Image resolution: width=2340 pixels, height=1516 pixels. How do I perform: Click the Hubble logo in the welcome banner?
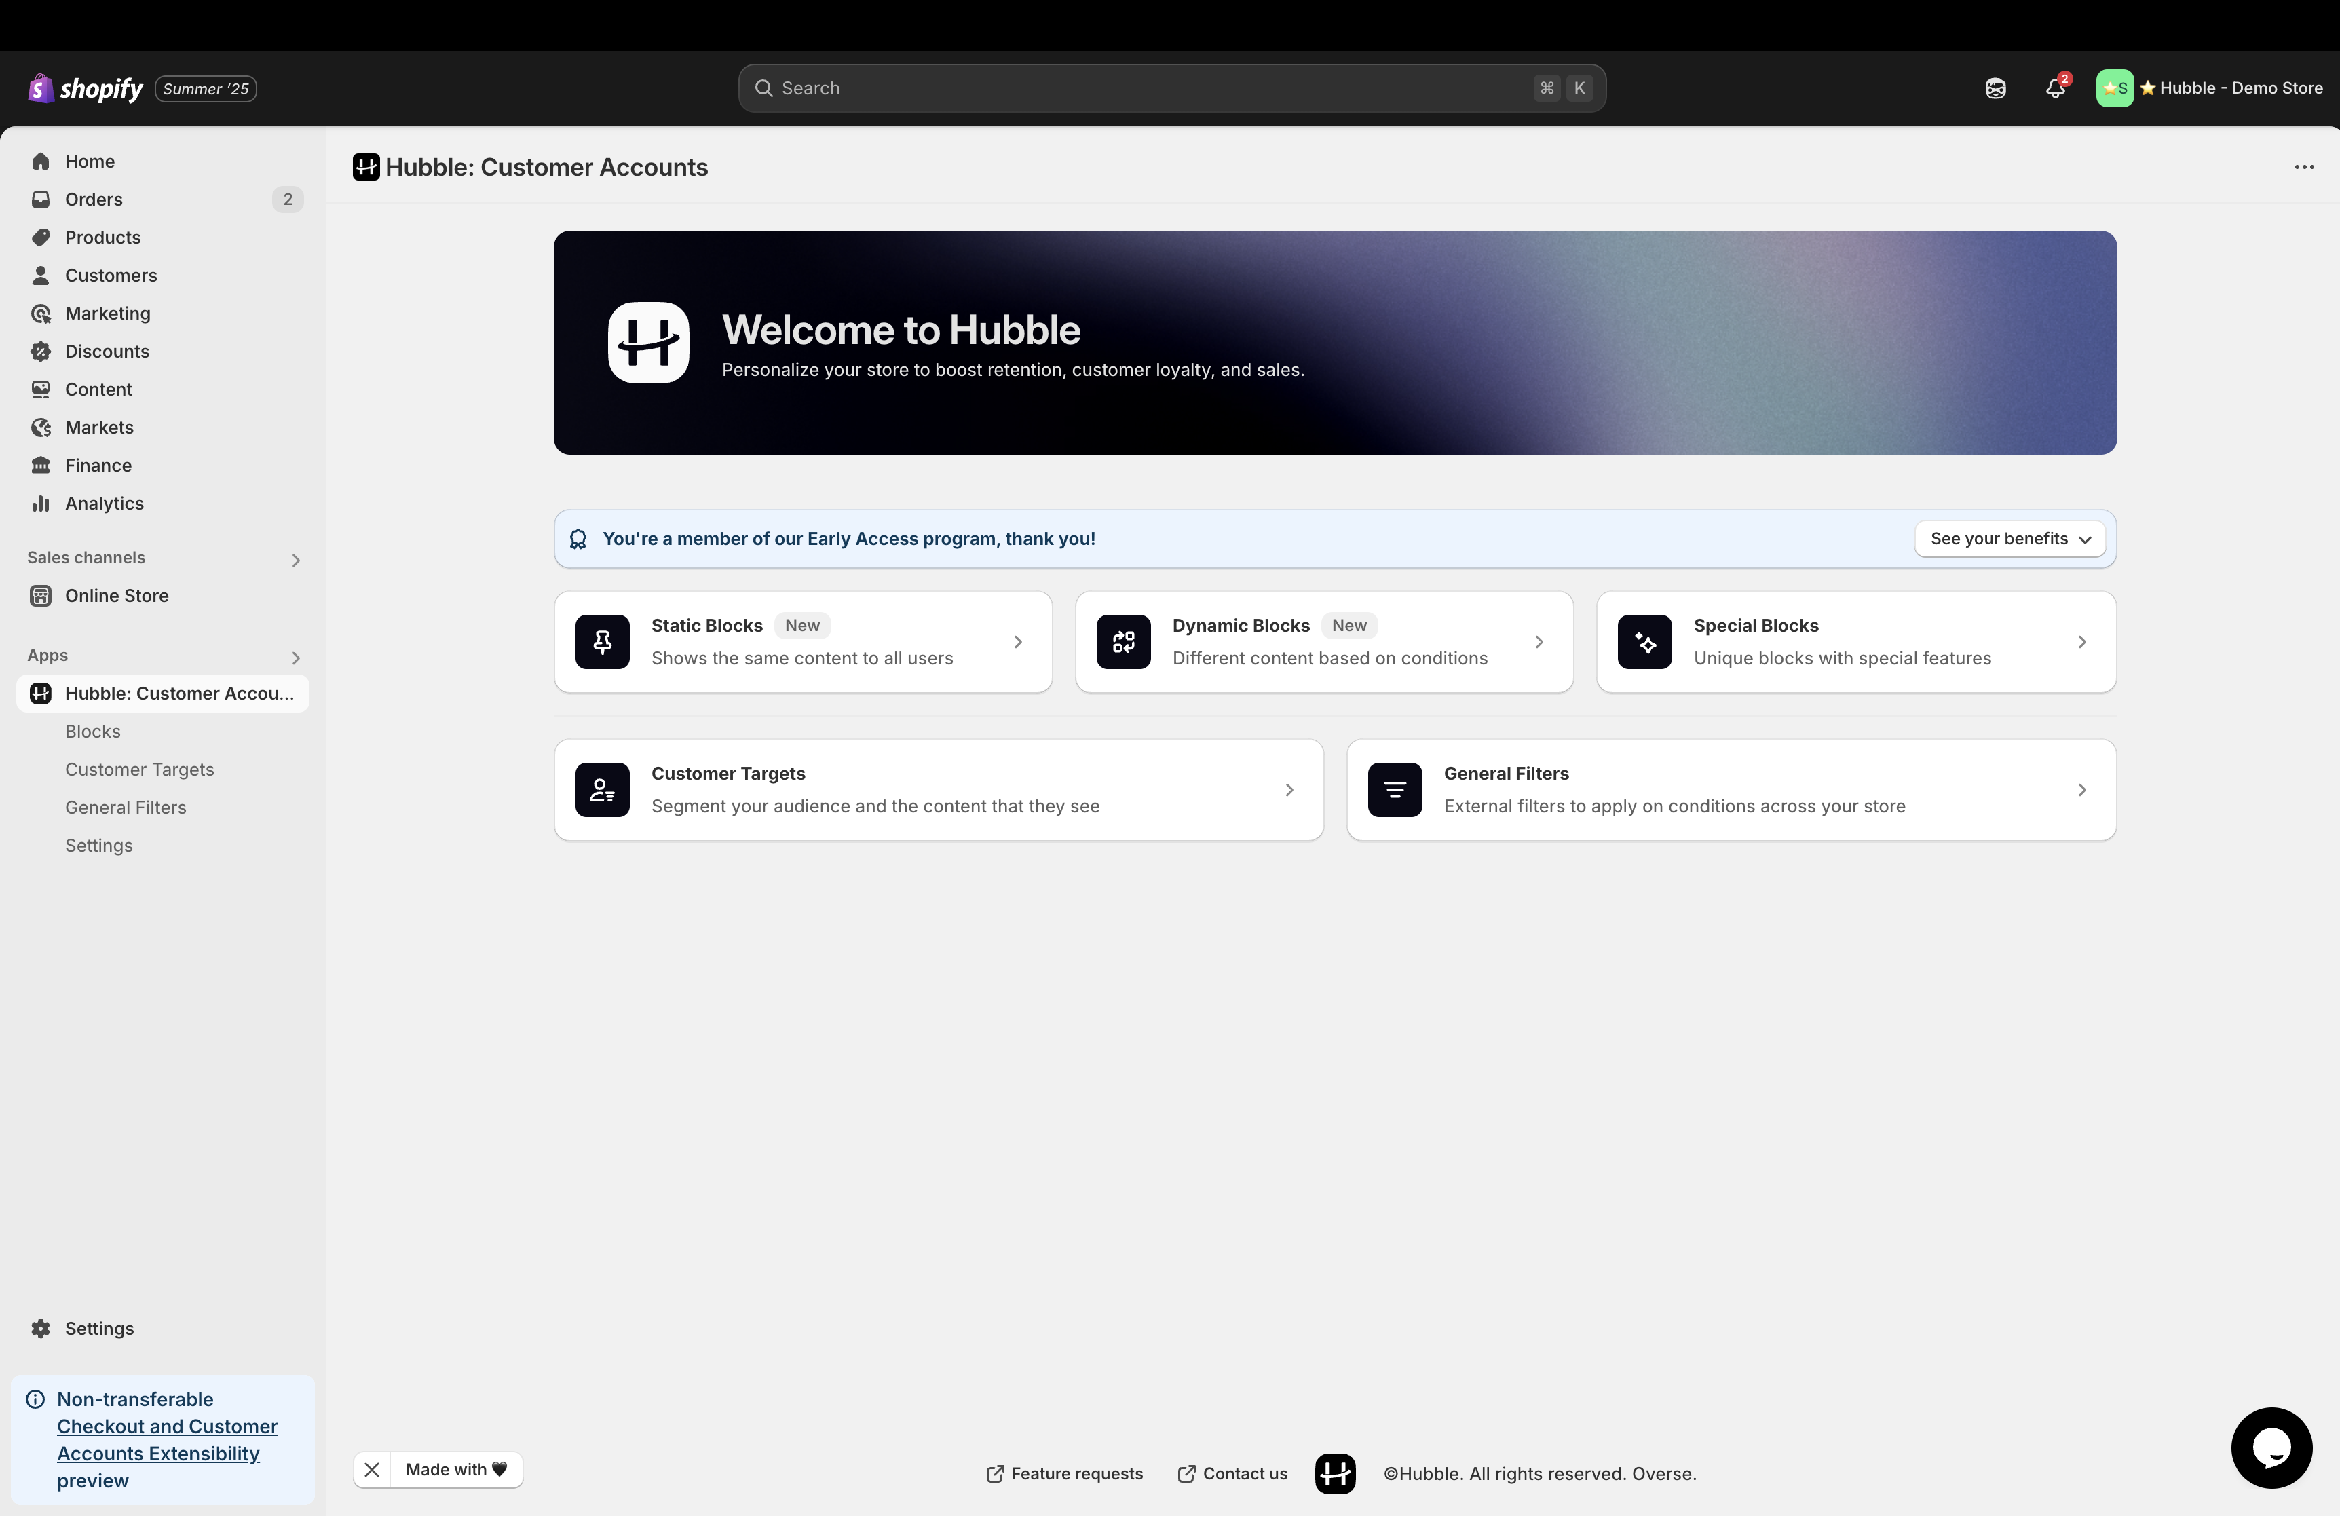[648, 342]
